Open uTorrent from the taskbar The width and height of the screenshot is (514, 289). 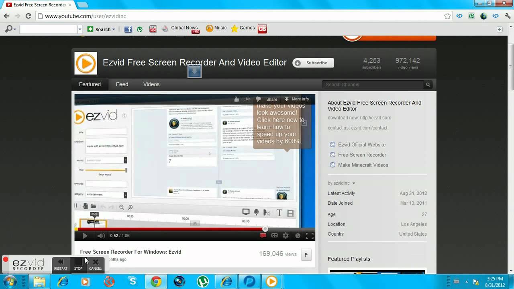[202, 282]
